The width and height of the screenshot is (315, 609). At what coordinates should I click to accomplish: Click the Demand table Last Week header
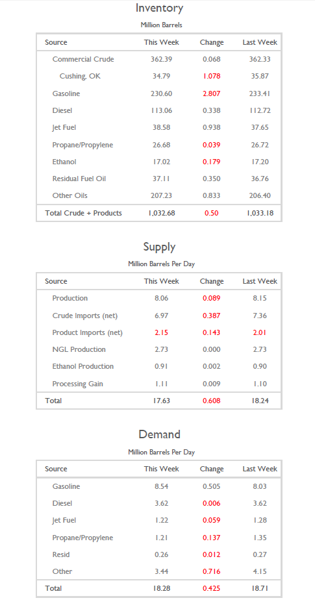click(x=260, y=469)
